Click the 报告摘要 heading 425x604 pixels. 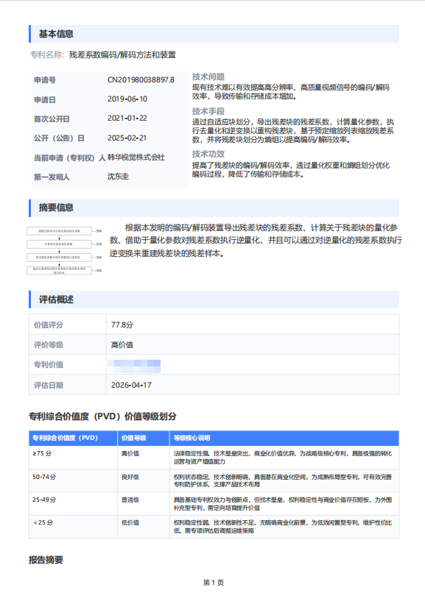46,560
